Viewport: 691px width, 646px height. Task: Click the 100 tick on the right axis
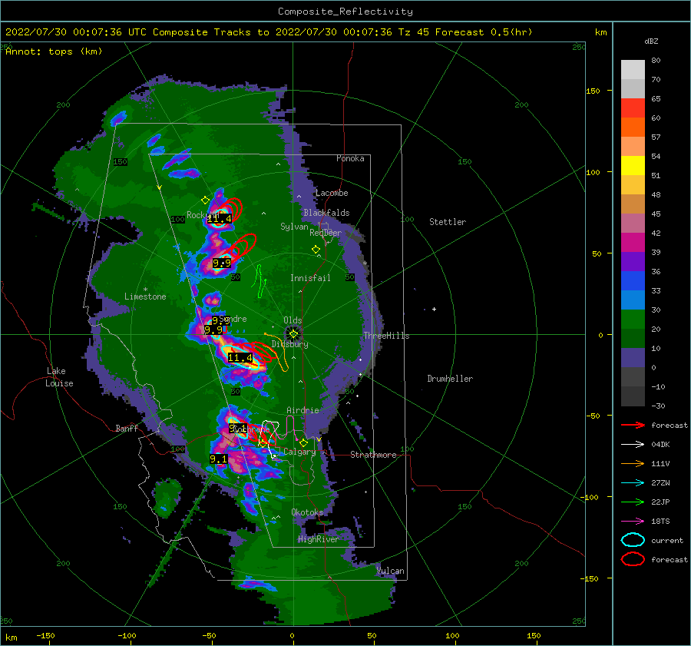[593, 172]
